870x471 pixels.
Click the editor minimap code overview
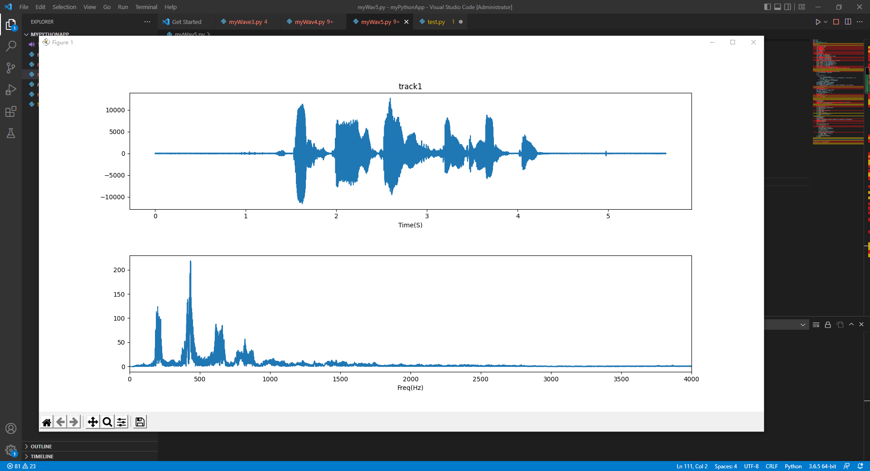click(x=838, y=92)
